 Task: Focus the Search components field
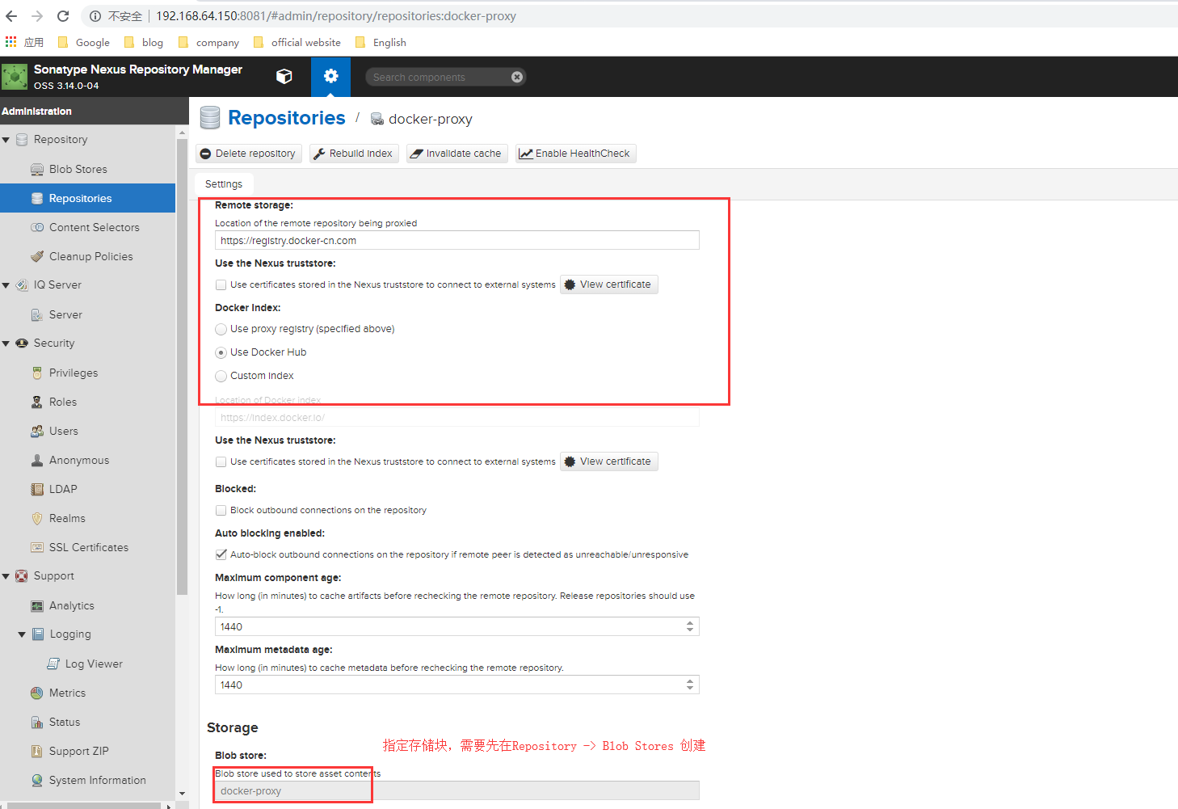pyautogui.click(x=436, y=77)
